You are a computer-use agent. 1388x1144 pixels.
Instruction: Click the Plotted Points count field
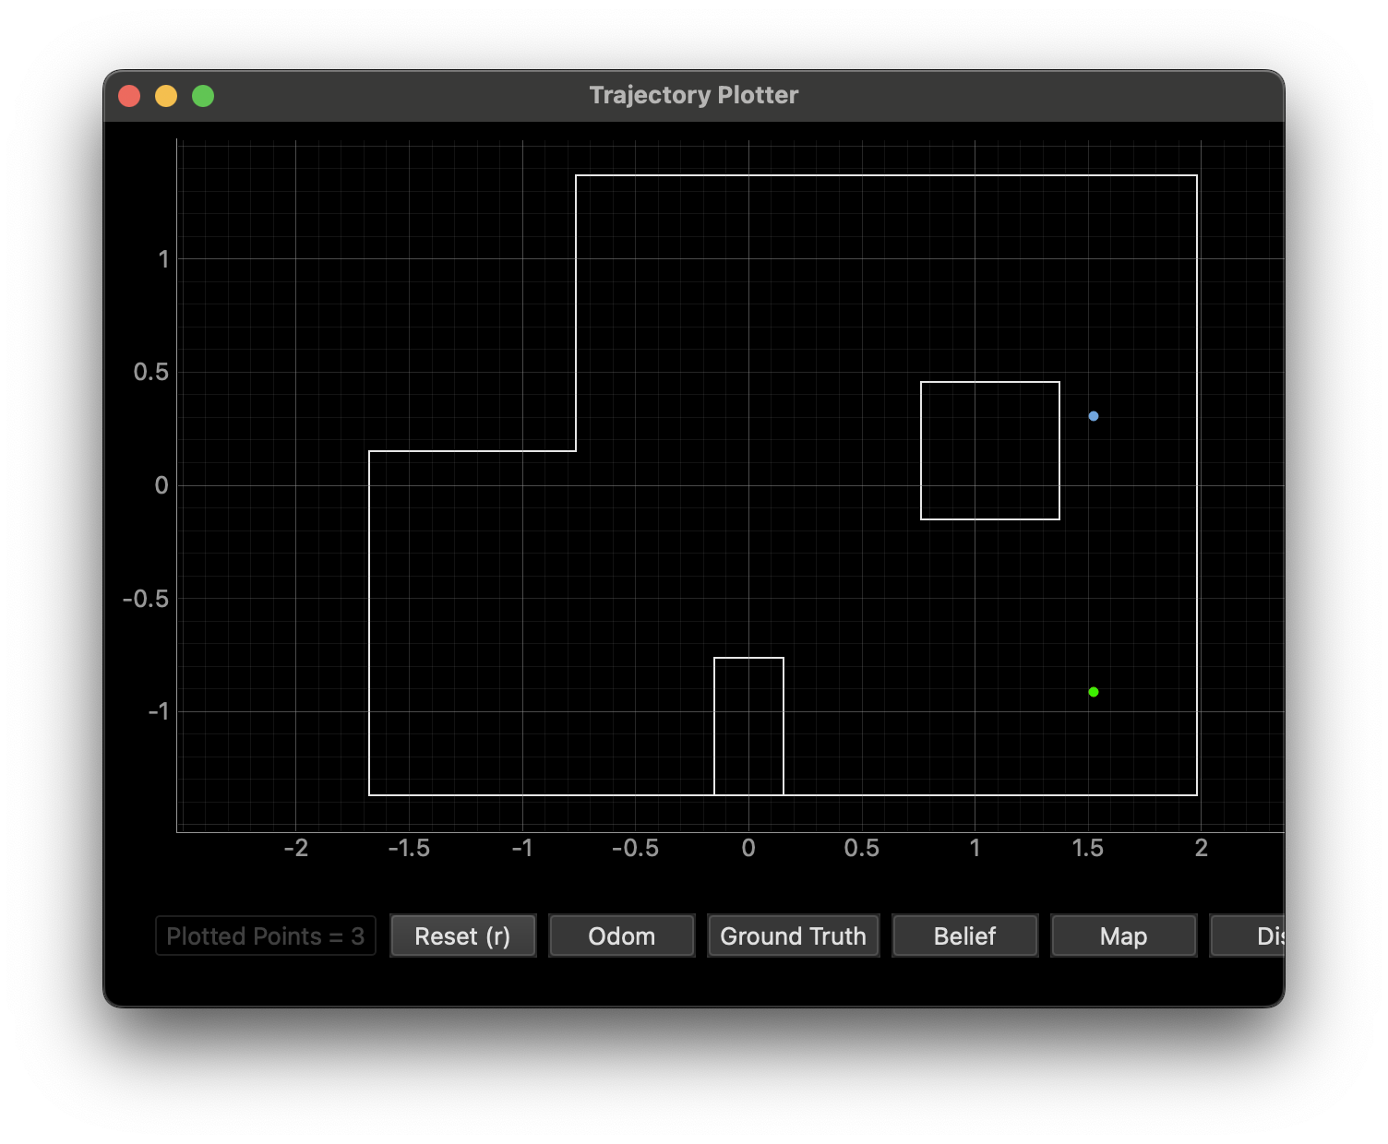pos(266,935)
